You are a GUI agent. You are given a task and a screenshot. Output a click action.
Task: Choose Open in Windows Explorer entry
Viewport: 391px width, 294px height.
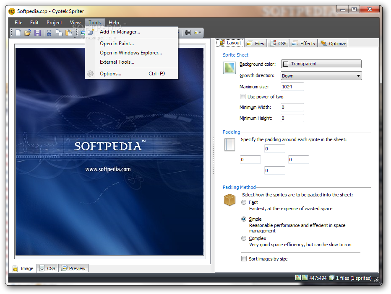coord(132,53)
